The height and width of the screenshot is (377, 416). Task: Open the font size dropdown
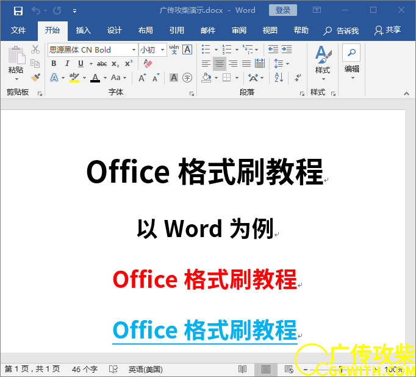click(x=162, y=49)
